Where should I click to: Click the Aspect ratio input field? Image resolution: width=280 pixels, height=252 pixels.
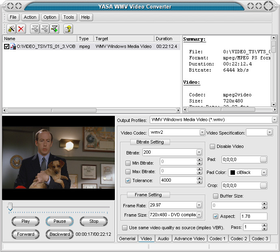(x=253, y=217)
